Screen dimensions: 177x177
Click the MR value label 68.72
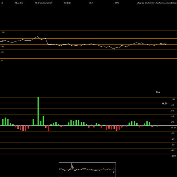point(165,103)
